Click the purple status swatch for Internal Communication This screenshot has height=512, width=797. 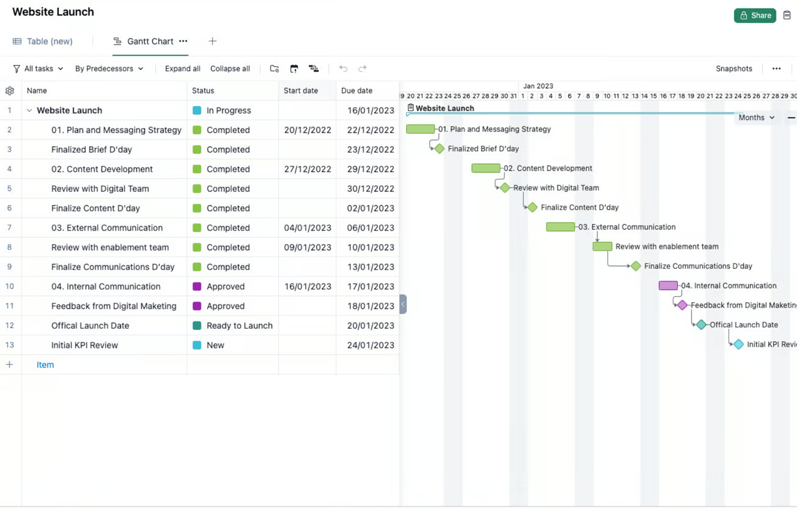click(x=197, y=287)
